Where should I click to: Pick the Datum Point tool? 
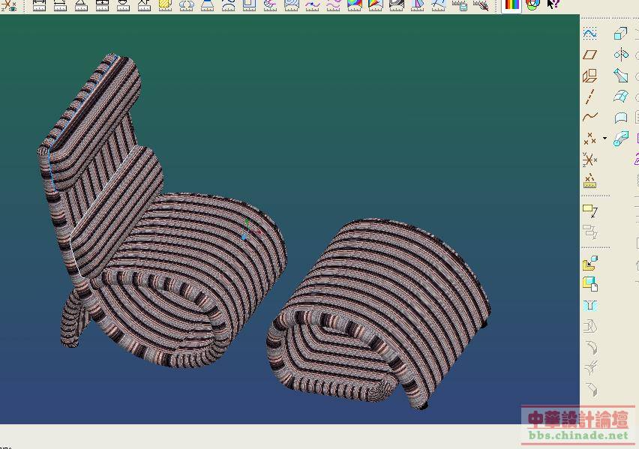(x=589, y=139)
